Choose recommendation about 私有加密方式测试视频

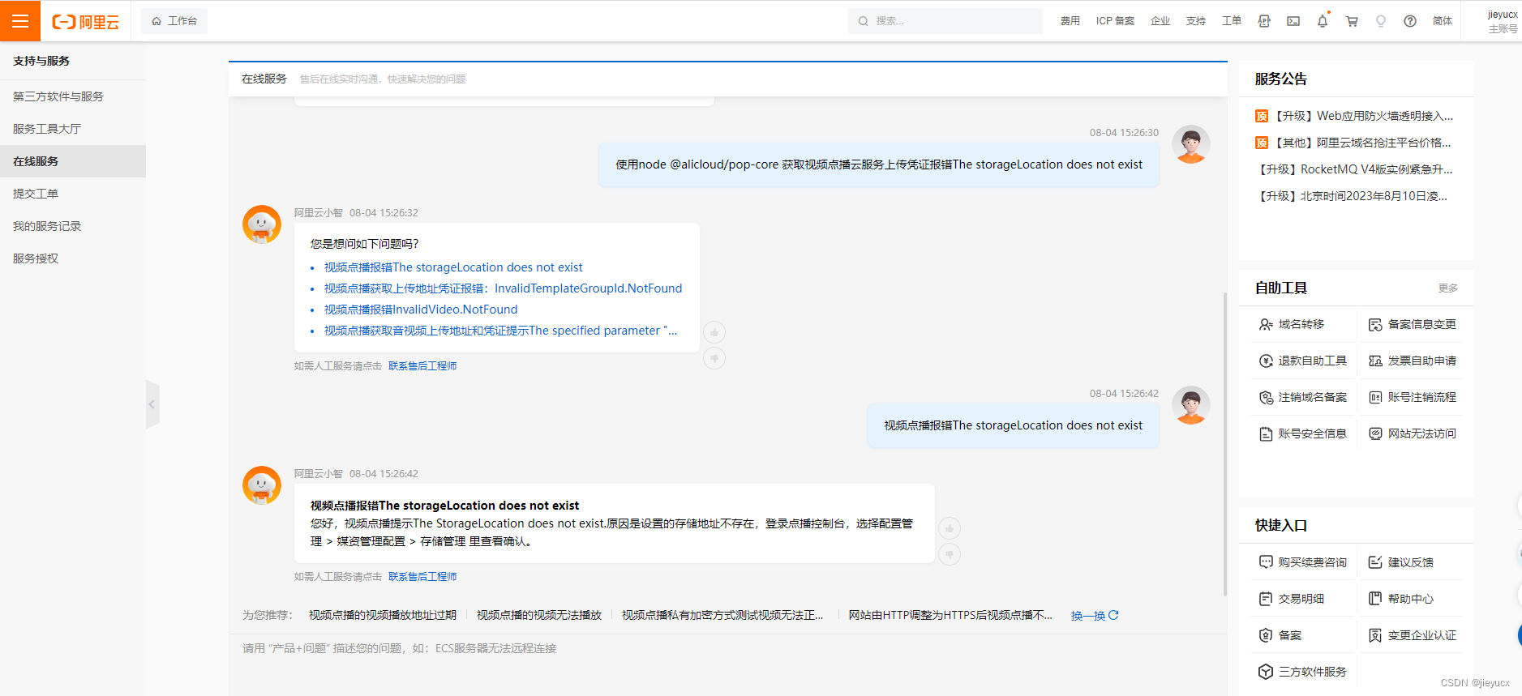pyautogui.click(x=722, y=616)
